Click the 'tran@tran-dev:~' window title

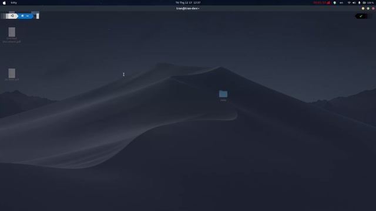188,8
